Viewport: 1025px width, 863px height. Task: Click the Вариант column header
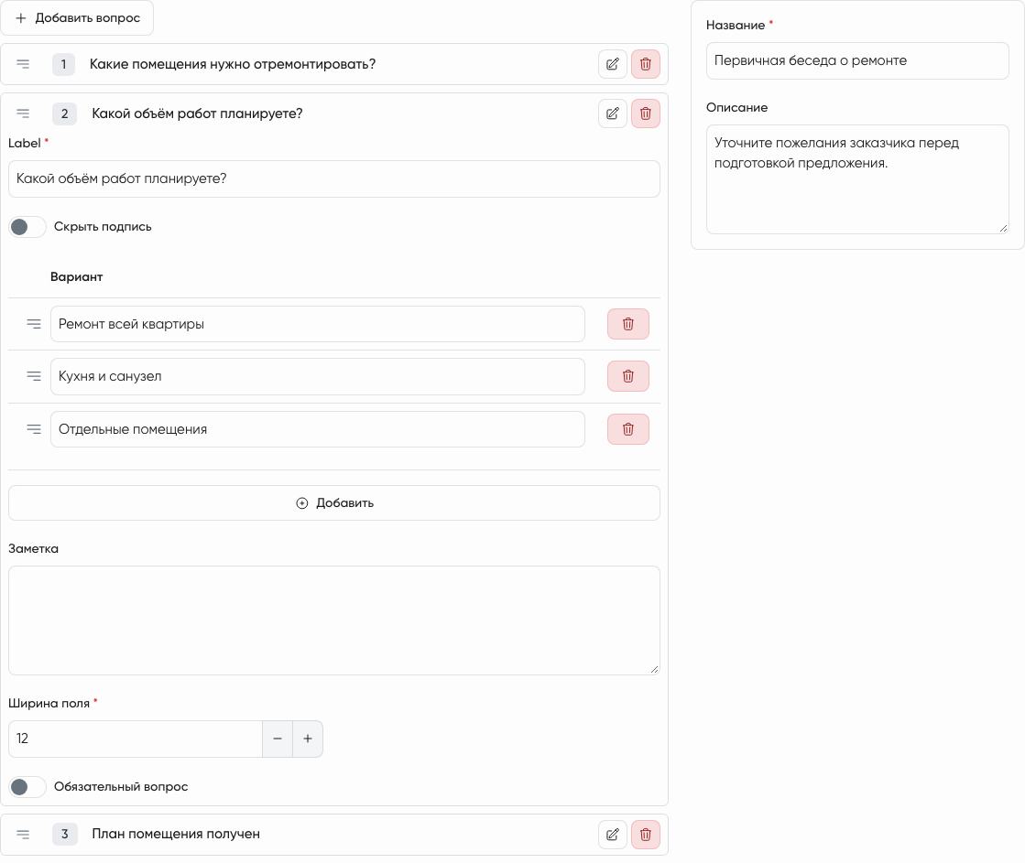tap(76, 277)
